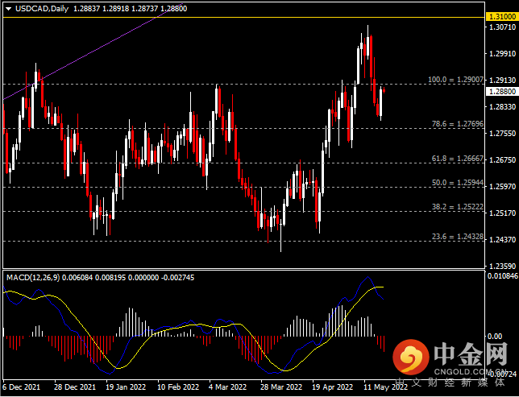Select the 38.2 = 1.25222 Fibonacci label
The image size is (519, 397).
pos(458,207)
